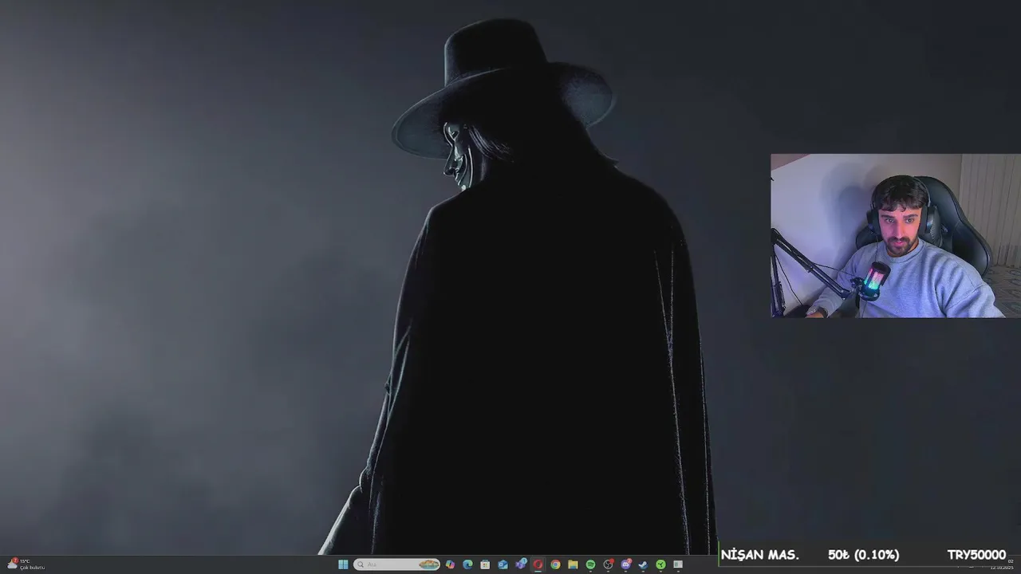Click the webcam overlay thumbnail
The height and width of the screenshot is (574, 1021).
895,236
